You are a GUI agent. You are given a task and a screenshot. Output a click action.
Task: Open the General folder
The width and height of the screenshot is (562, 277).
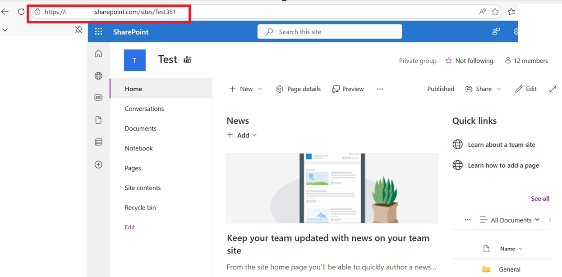tap(510, 269)
